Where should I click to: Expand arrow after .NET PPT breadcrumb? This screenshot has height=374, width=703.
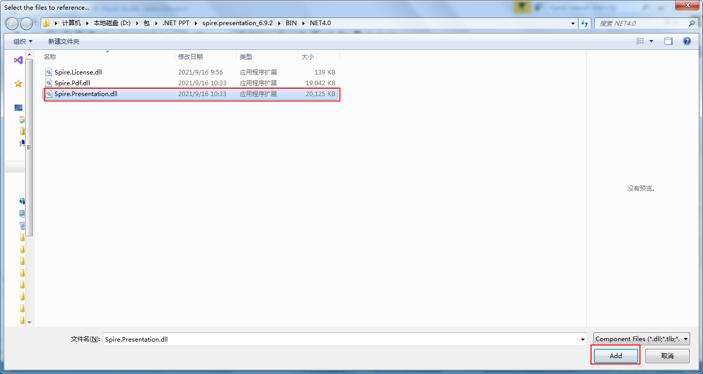pos(196,23)
